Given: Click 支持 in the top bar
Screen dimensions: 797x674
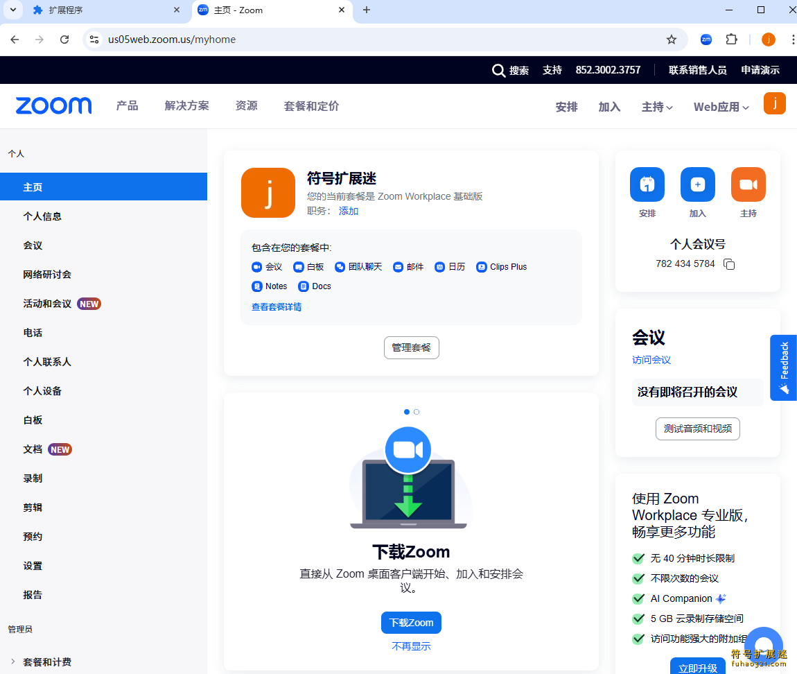Looking at the screenshot, I should click(552, 70).
